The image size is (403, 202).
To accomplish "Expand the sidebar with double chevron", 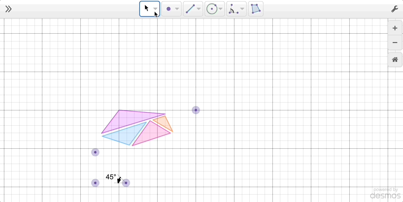I will pyautogui.click(x=8, y=9).
